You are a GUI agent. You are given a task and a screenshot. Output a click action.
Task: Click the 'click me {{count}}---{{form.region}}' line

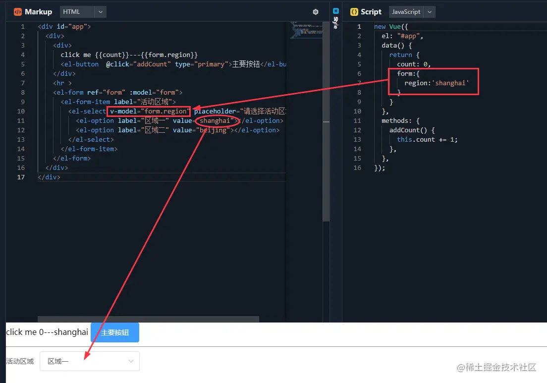point(129,55)
